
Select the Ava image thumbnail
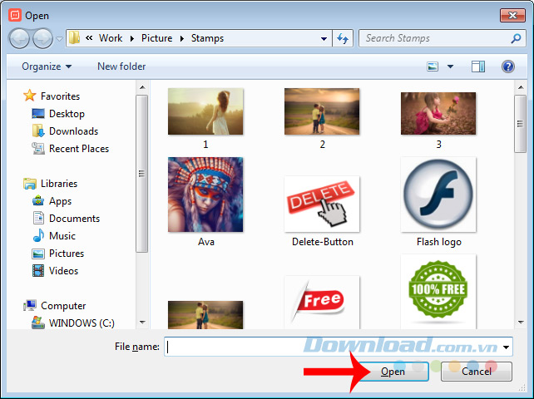205,195
